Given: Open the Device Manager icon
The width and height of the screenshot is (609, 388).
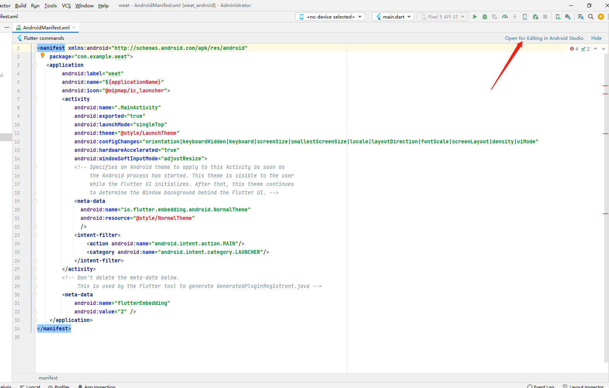Looking at the screenshot, I should tap(558, 17).
